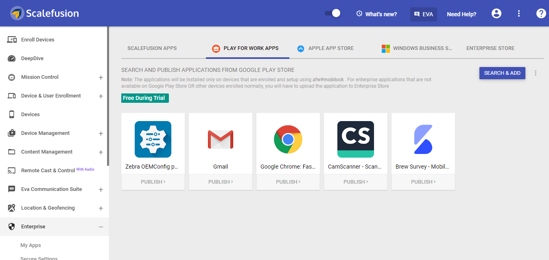Open the header three-dot menu
This screenshot has width=549, height=260.
(519, 13)
